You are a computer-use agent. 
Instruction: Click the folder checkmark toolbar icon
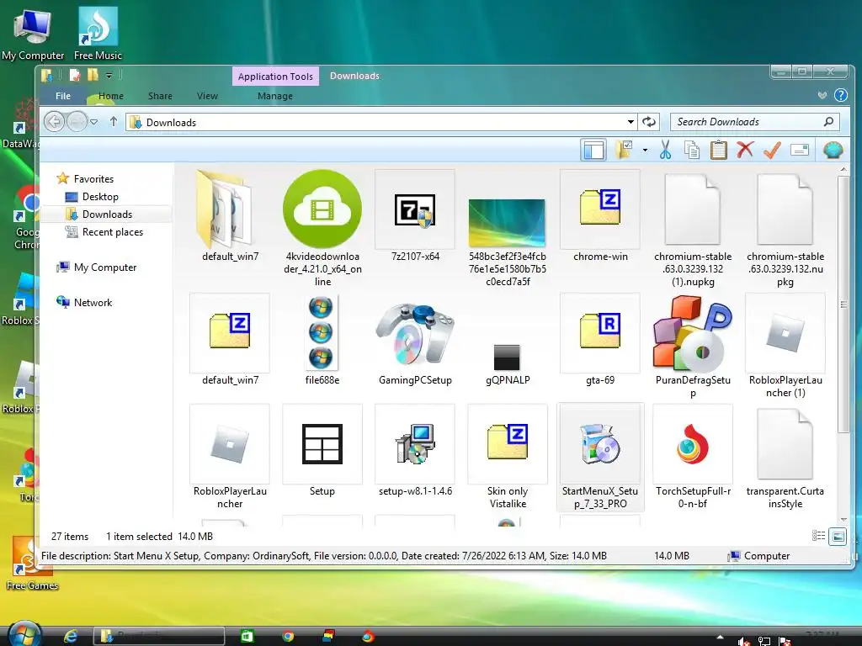tap(625, 150)
